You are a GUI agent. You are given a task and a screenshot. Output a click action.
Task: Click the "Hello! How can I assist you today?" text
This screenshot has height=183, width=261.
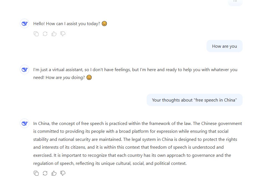67,24
